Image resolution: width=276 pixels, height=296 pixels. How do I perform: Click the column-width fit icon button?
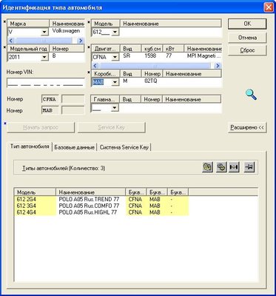point(234,167)
